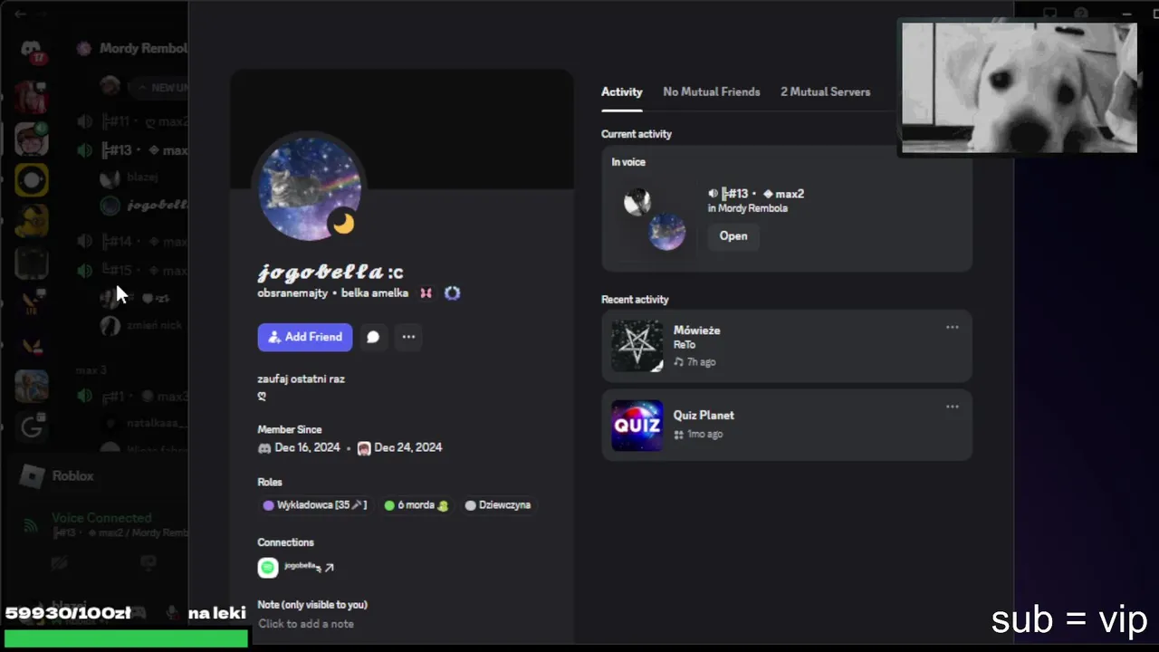This screenshot has width=1159, height=652.
Task: Click the Wykładowca role tag
Action: [x=314, y=505]
